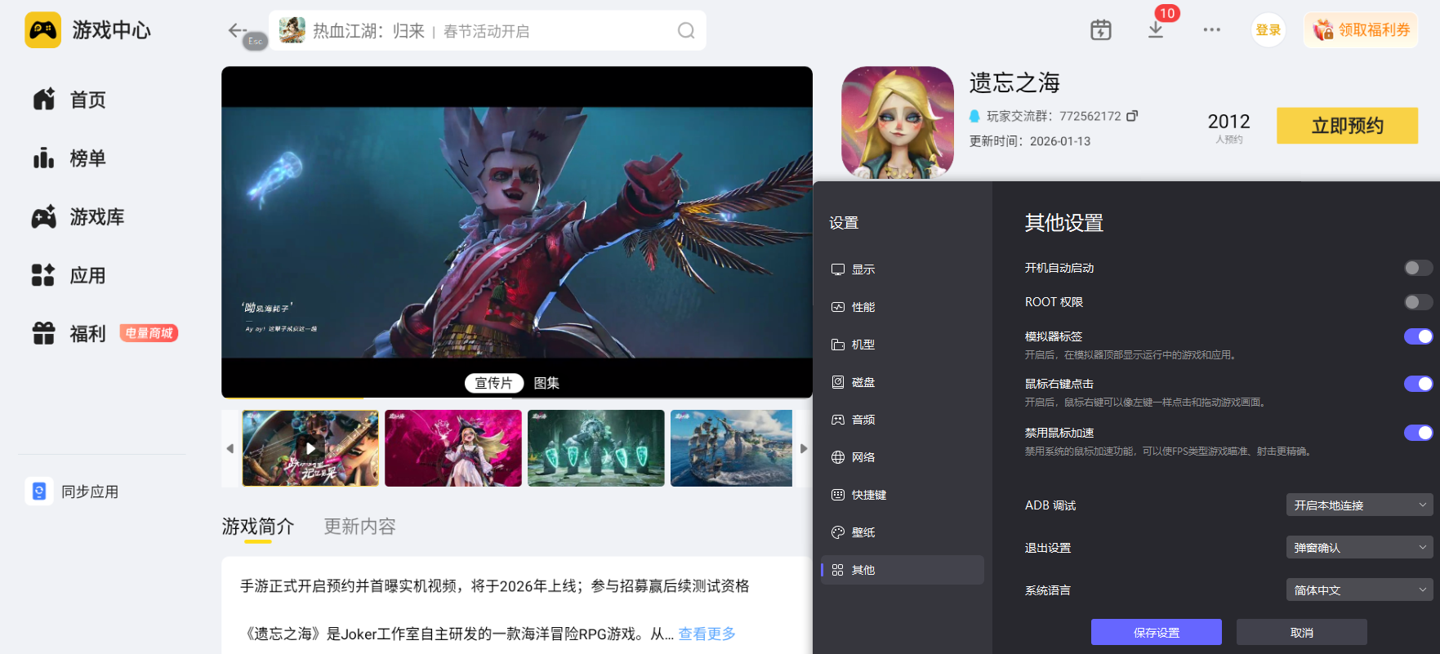Select 网络 network settings

click(903, 457)
